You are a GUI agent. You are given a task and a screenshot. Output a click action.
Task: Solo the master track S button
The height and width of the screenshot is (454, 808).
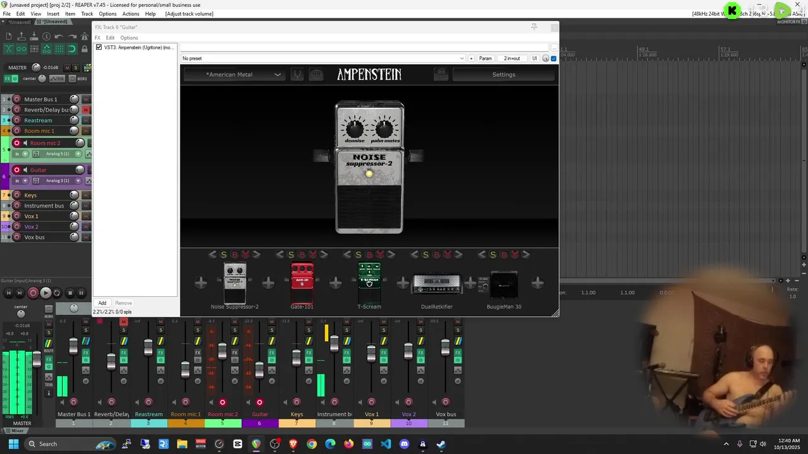pyautogui.click(x=75, y=67)
